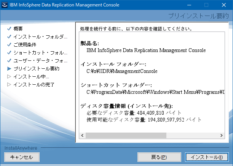Select the インストール中 step label

[31, 77]
